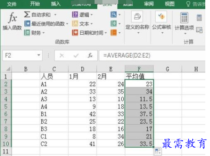The width and height of the screenshot is (210, 156).
Task: Switch to the Home (开始) tab
Action: pyautogui.click(x=35, y=4)
